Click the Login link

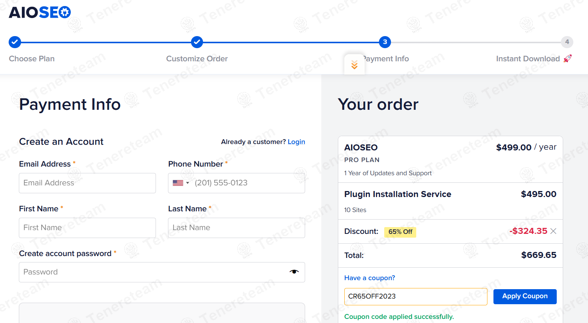coord(296,142)
